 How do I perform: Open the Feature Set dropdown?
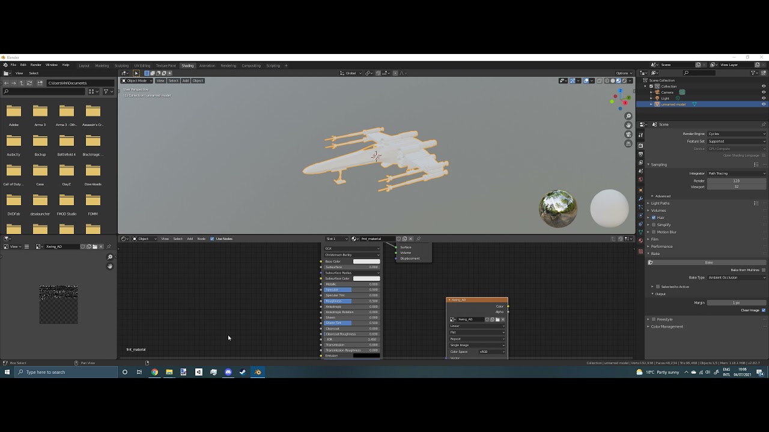click(x=737, y=141)
